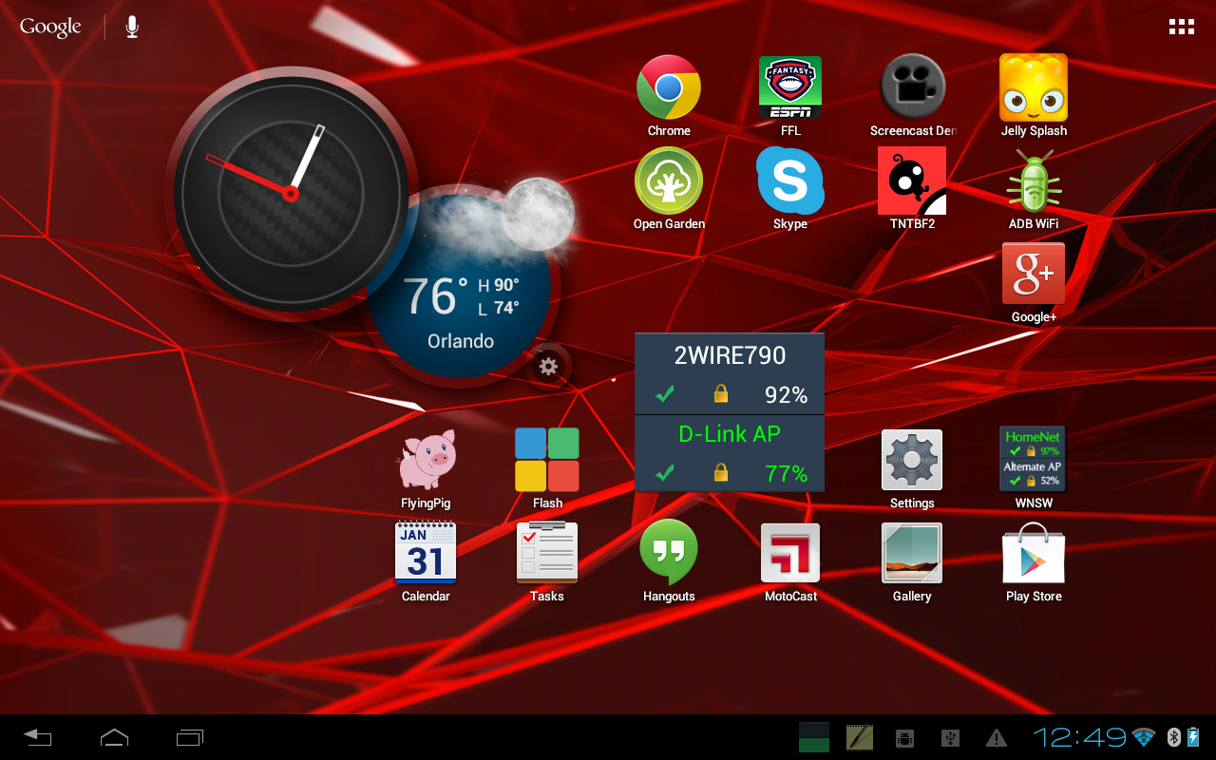Tap the Back navigation button
This screenshot has width=1216, height=760.
pyautogui.click(x=38, y=737)
